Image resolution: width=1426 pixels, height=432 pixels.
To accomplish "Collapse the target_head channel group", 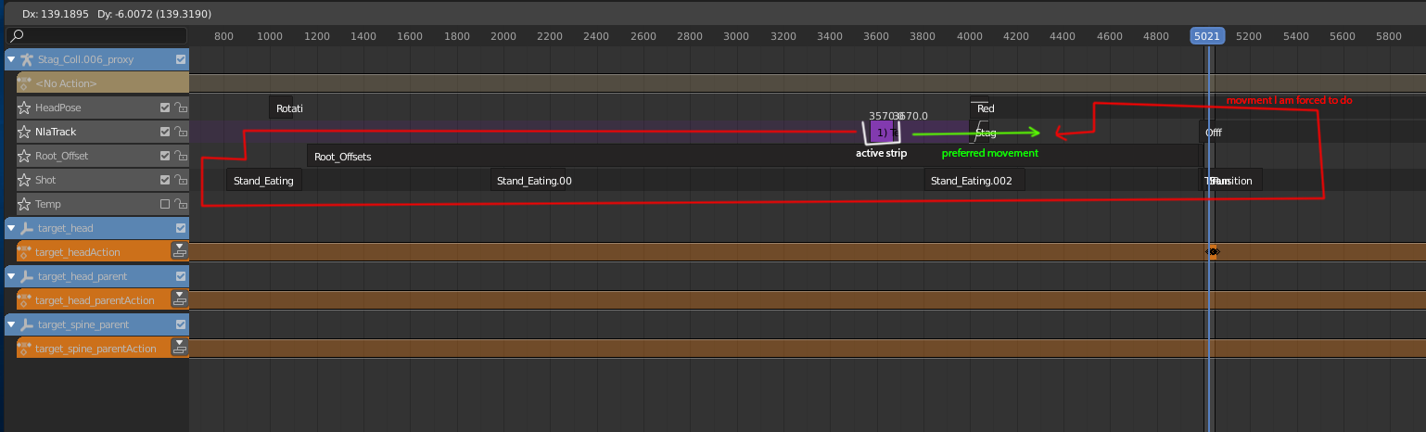I will [x=11, y=228].
